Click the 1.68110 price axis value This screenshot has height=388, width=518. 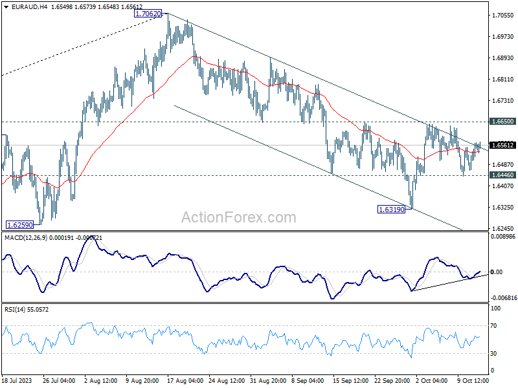click(x=503, y=79)
